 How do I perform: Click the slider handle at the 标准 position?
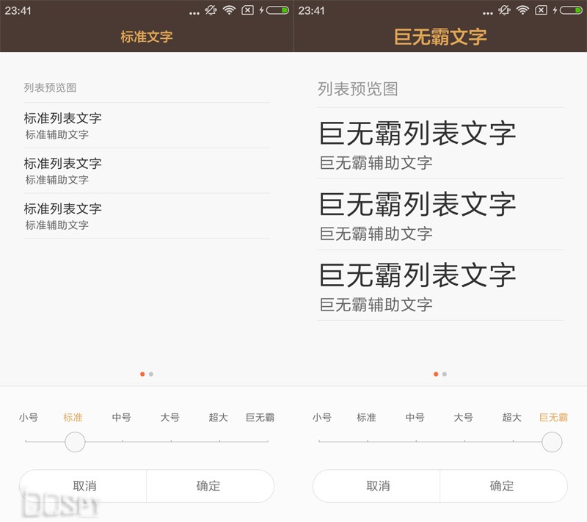[x=75, y=443]
